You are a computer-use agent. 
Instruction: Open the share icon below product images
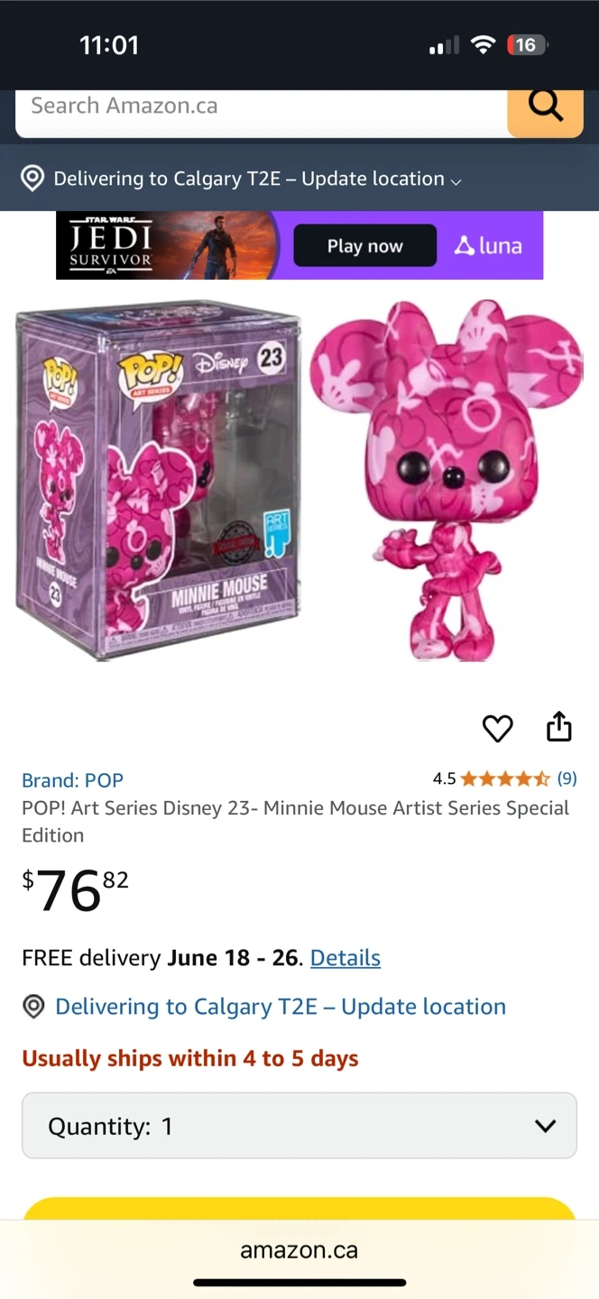pos(559,726)
